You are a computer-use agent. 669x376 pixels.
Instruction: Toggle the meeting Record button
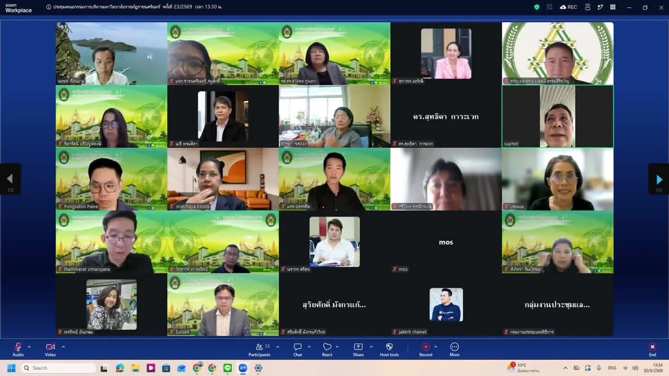(426, 349)
